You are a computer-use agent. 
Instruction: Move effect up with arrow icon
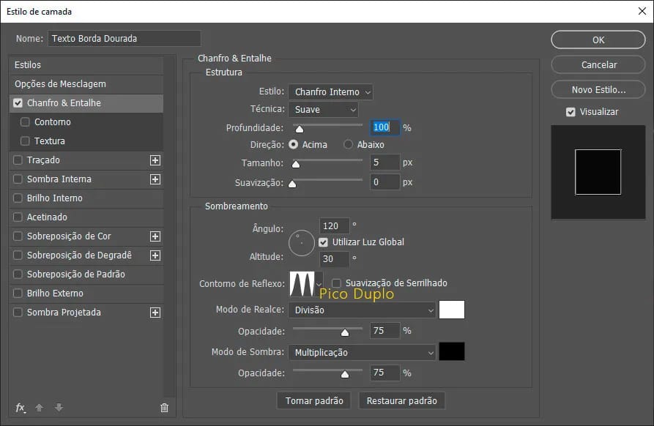pos(40,408)
